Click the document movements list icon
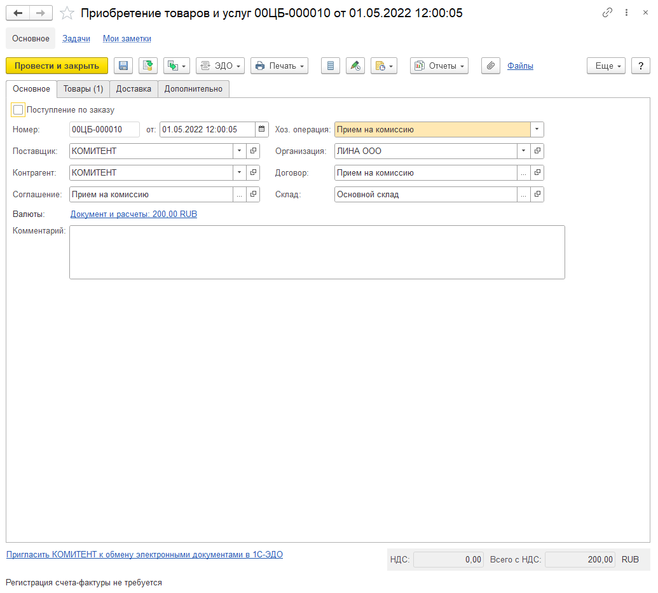 point(331,66)
